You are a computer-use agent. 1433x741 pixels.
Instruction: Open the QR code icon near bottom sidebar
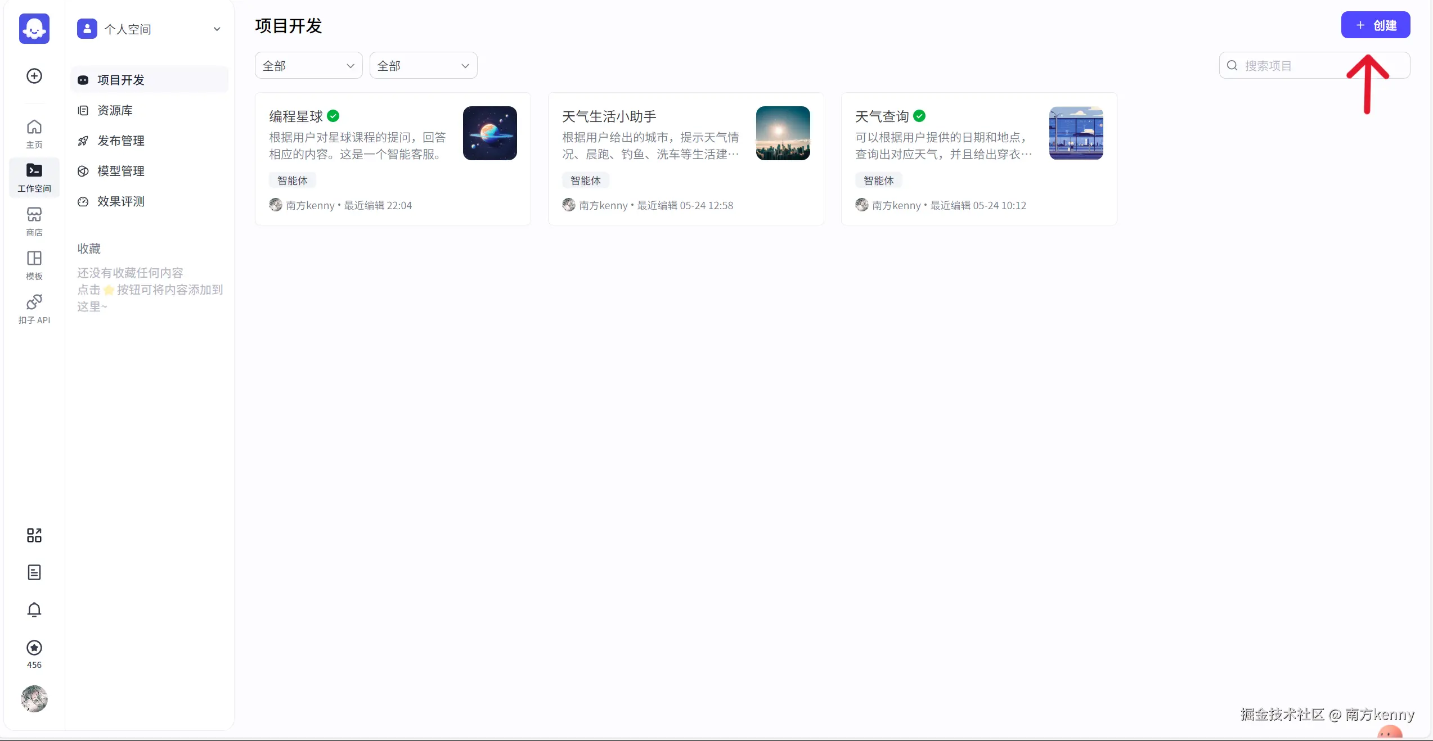tap(34, 535)
